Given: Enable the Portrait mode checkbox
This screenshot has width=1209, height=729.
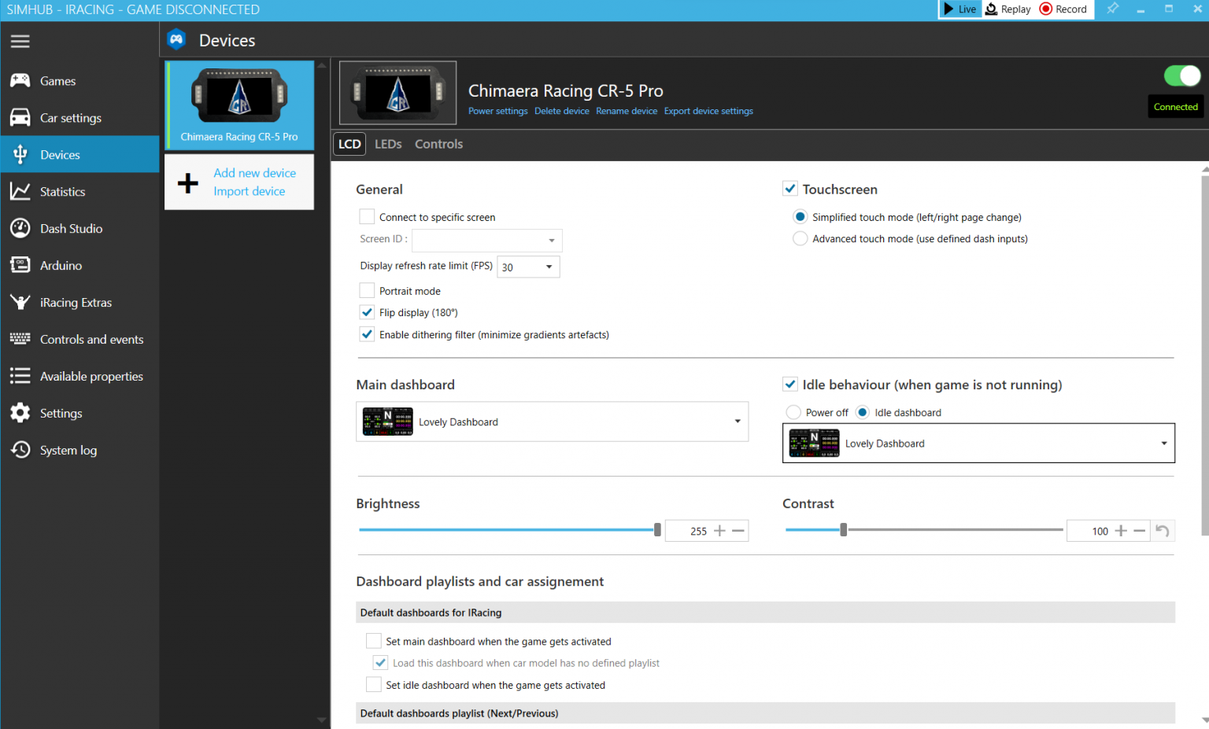Looking at the screenshot, I should pyautogui.click(x=367, y=291).
